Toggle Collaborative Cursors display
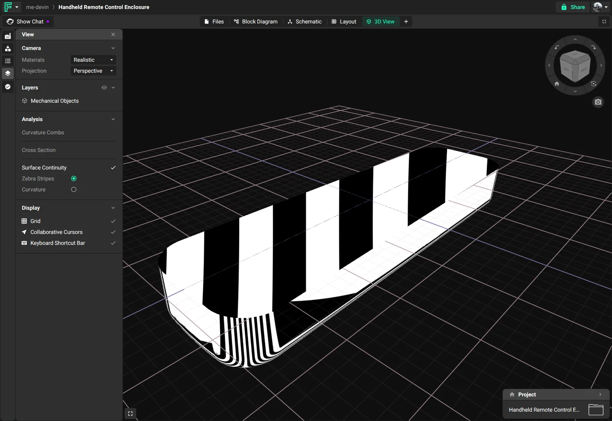612x421 pixels. click(113, 232)
